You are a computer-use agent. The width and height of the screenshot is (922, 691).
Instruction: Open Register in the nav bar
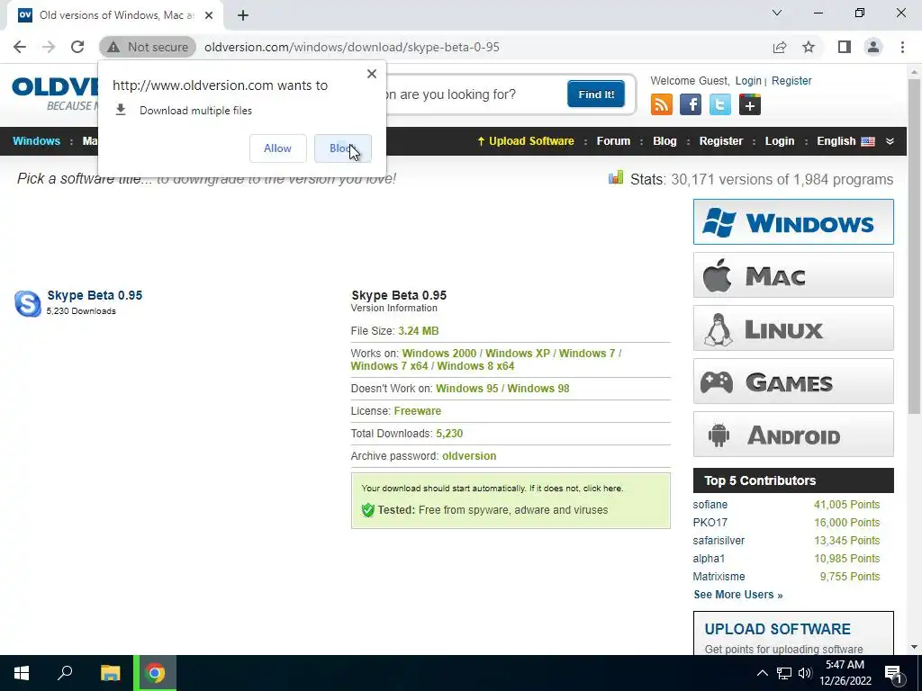[x=721, y=141]
